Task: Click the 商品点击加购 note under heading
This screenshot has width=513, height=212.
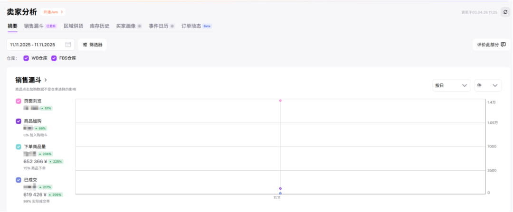Action: (x=46, y=89)
